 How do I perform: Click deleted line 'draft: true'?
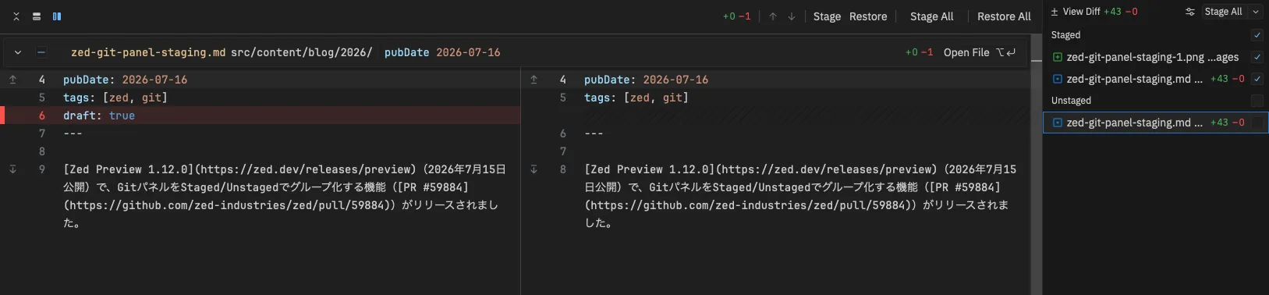pos(99,116)
